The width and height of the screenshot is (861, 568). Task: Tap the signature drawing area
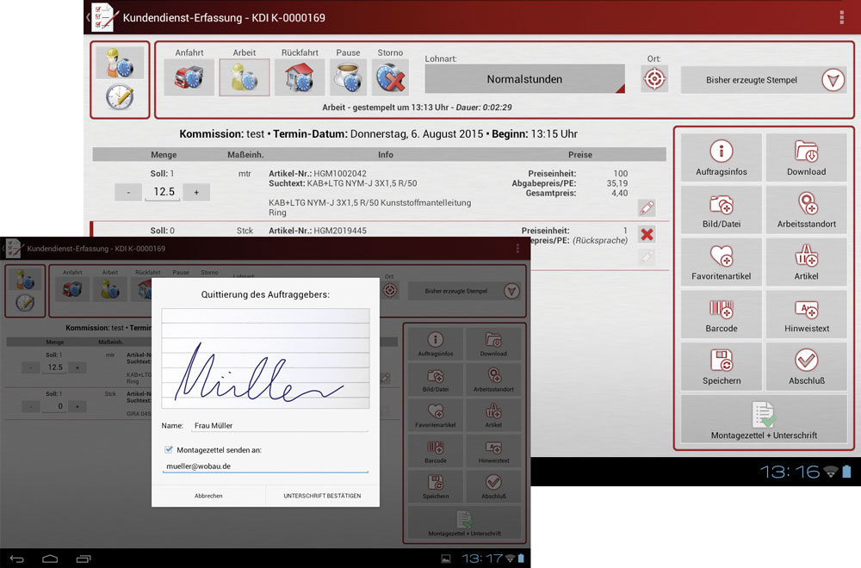click(265, 358)
